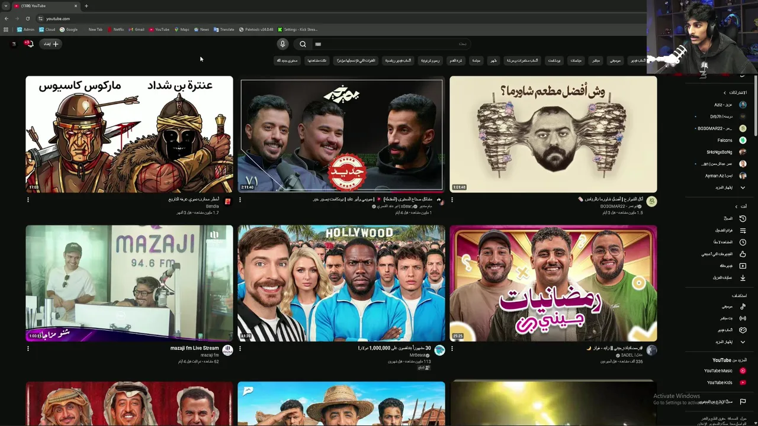Open Downloads arrow icon in sidebar
Image resolution: width=758 pixels, height=426 pixels.
[743, 277]
